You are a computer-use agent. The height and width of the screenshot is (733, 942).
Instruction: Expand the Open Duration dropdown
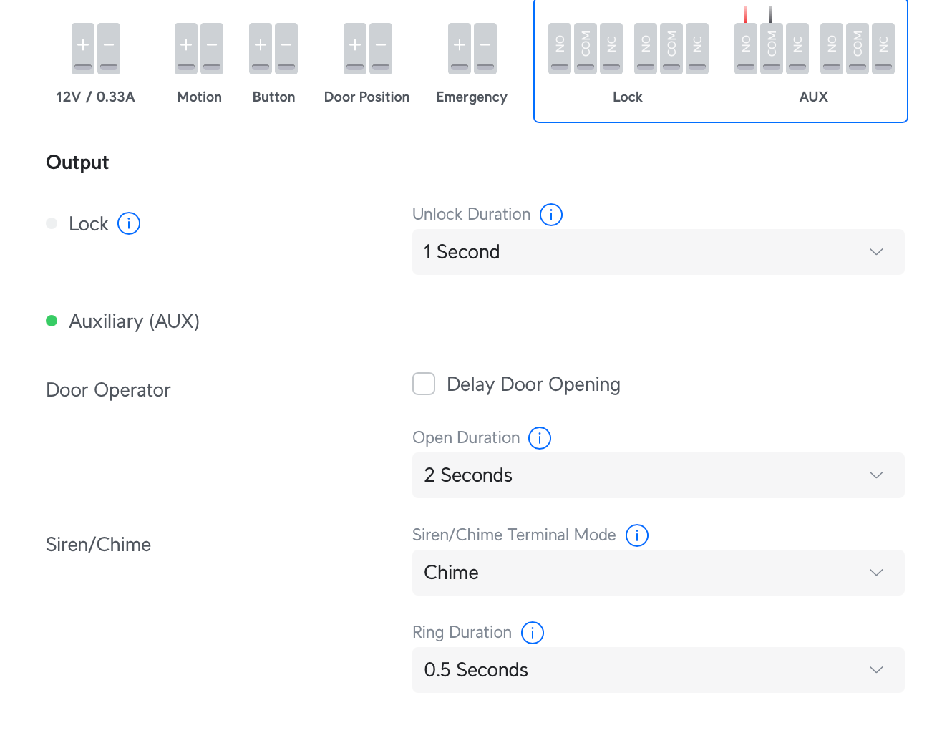[658, 475]
